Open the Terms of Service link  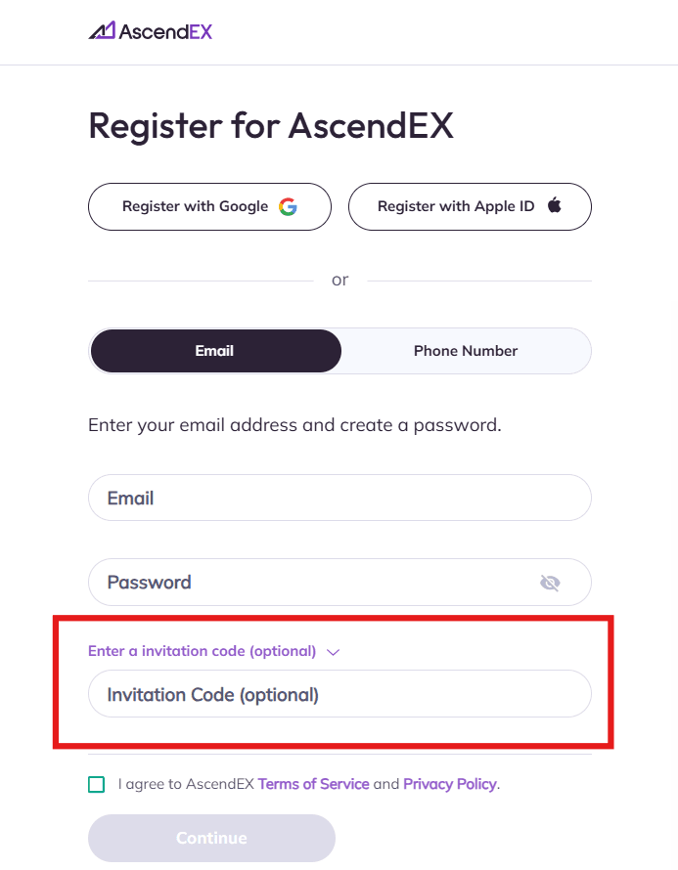click(x=313, y=784)
